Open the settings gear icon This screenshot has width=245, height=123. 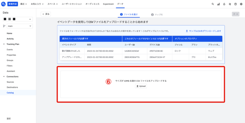(241, 4)
